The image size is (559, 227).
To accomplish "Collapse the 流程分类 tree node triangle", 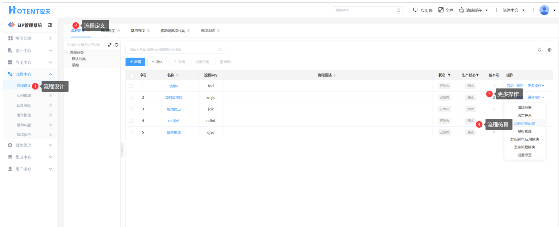I will coord(67,53).
